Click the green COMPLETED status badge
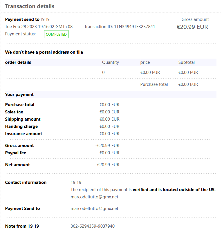 click(56, 34)
